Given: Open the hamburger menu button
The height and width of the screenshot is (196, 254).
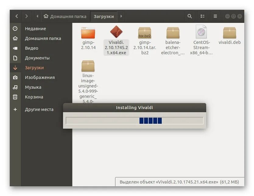Looking at the screenshot, I should (215, 16).
